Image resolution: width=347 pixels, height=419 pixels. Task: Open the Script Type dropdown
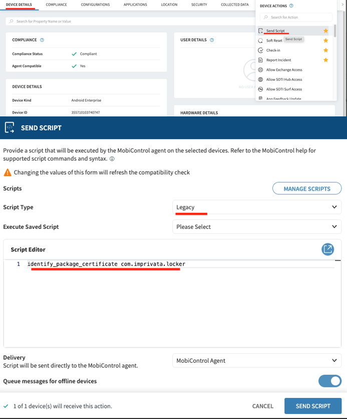tap(257, 207)
